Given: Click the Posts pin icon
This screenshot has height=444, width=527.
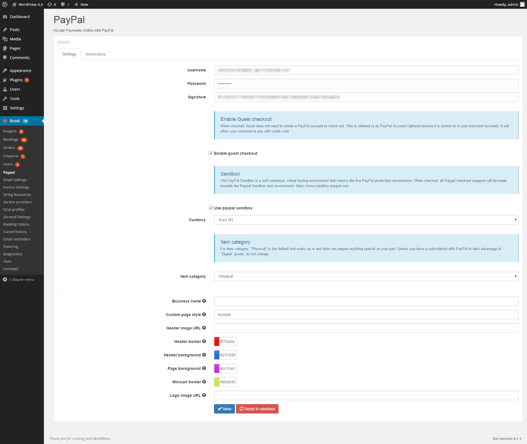Looking at the screenshot, I should coord(5,30).
